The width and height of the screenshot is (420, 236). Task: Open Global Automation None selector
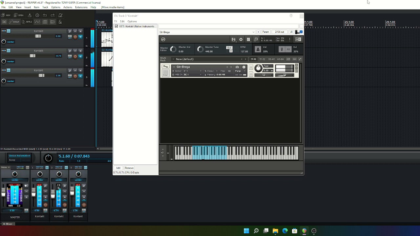coord(19,160)
